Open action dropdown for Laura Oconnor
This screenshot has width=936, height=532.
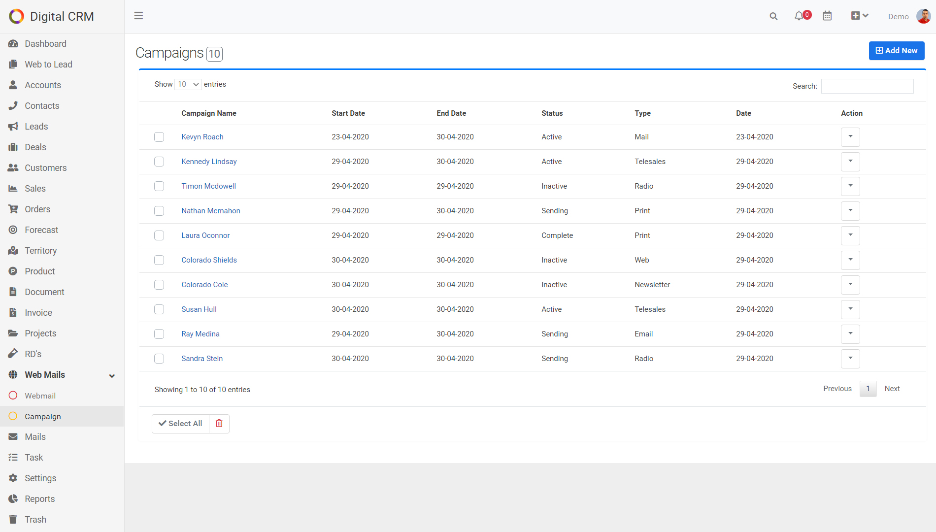point(850,235)
